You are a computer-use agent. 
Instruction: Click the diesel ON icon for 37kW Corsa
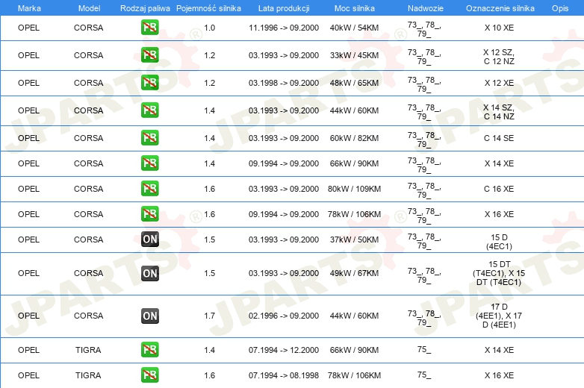149,240
